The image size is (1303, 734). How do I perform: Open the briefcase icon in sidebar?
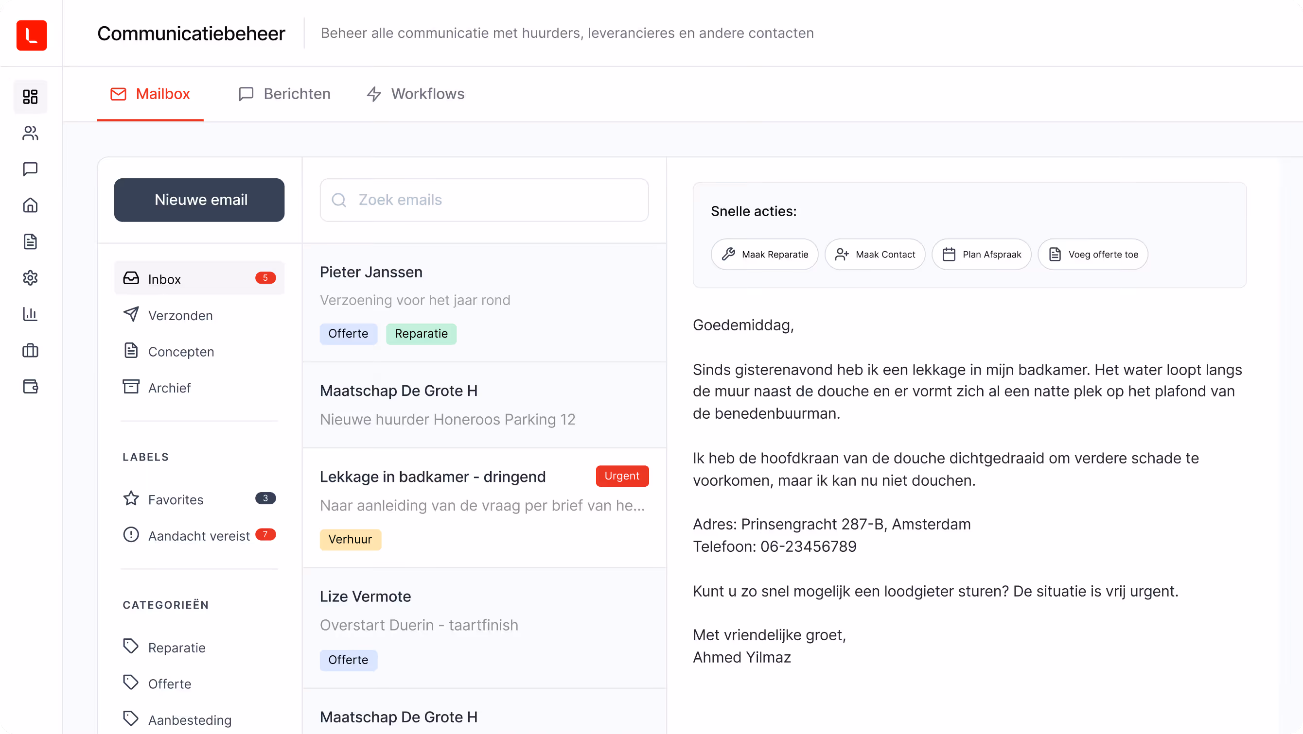(30, 350)
